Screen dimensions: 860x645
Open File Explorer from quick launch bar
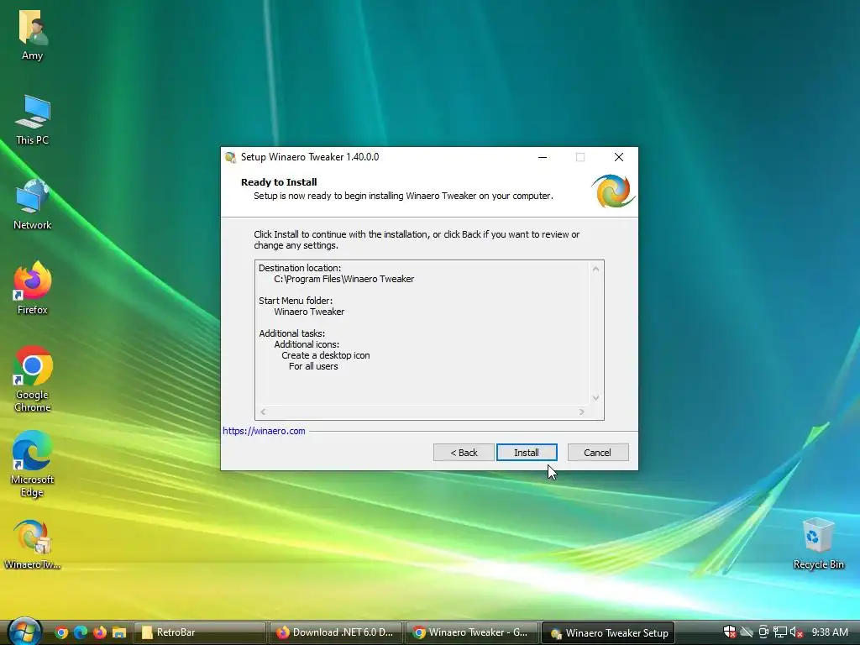tap(119, 632)
